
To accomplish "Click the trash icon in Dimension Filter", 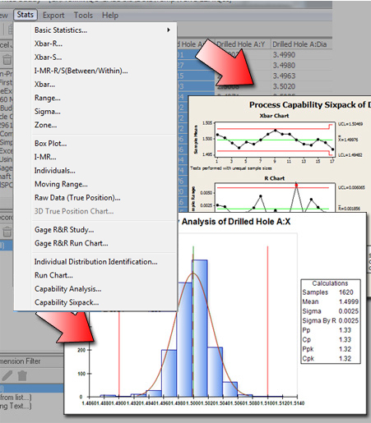I will [22, 375].
